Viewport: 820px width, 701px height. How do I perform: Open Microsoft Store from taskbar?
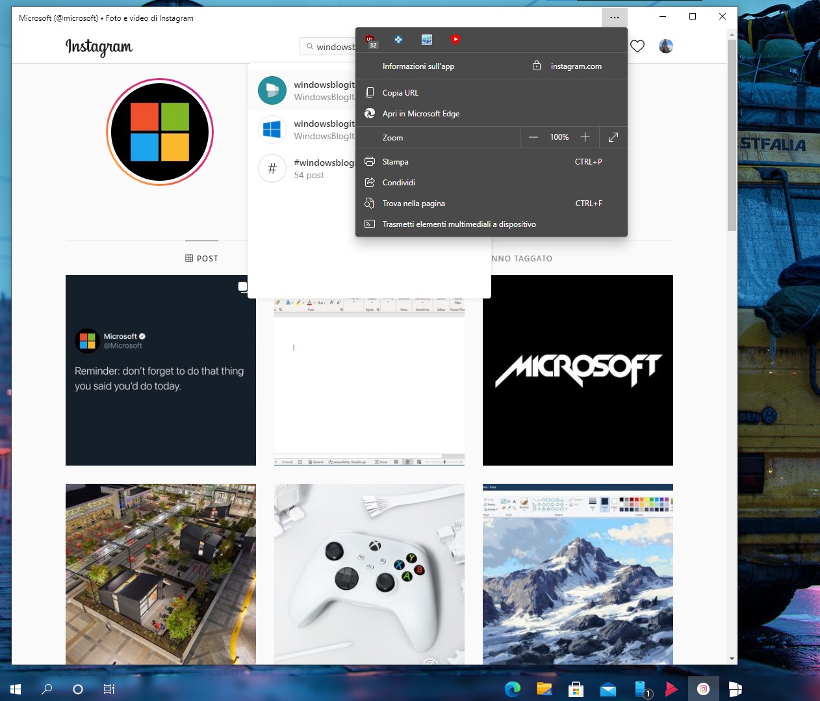[x=576, y=689]
